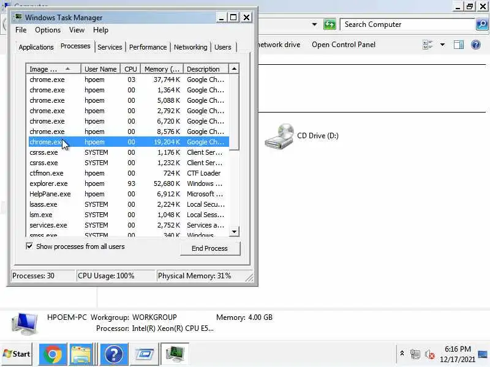Show hidden tray icons
This screenshot has width=490, height=367.
pyautogui.click(x=402, y=354)
